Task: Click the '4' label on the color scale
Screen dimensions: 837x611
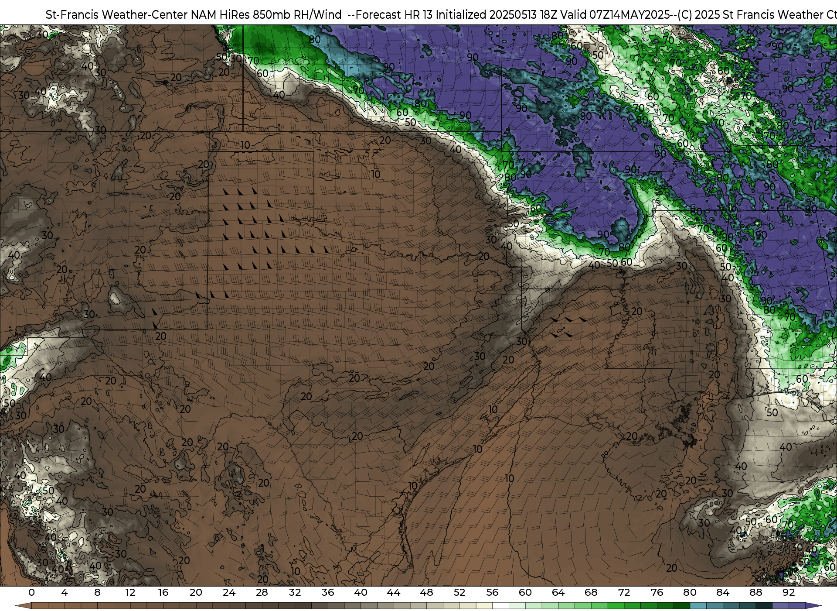Action: (65, 592)
